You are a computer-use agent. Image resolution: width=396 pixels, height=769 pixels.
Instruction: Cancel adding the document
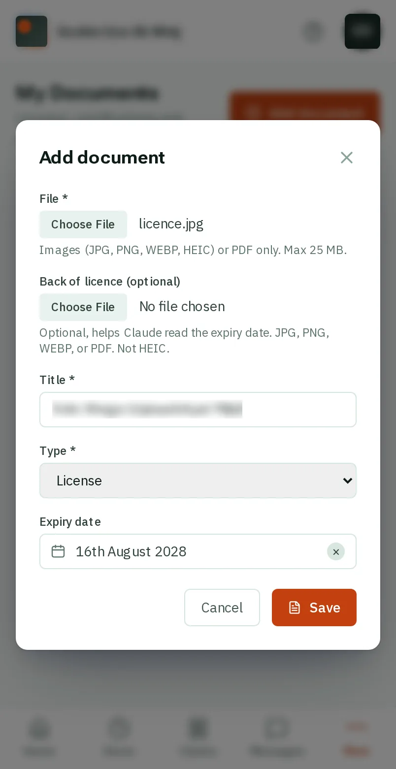[x=222, y=608]
